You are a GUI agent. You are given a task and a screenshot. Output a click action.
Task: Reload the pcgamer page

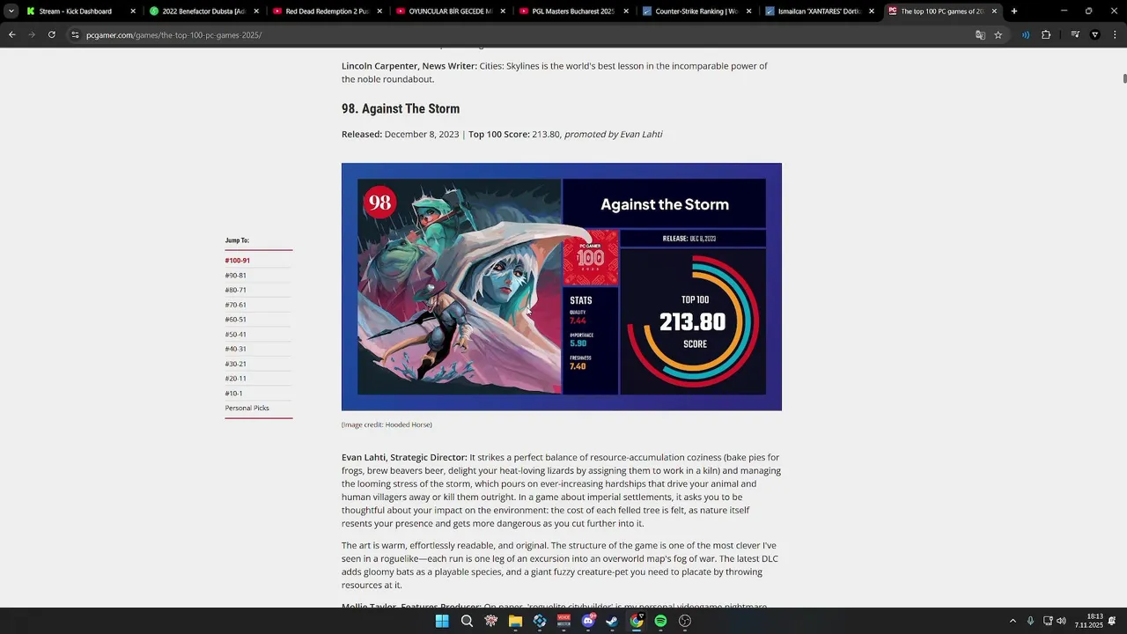click(52, 34)
